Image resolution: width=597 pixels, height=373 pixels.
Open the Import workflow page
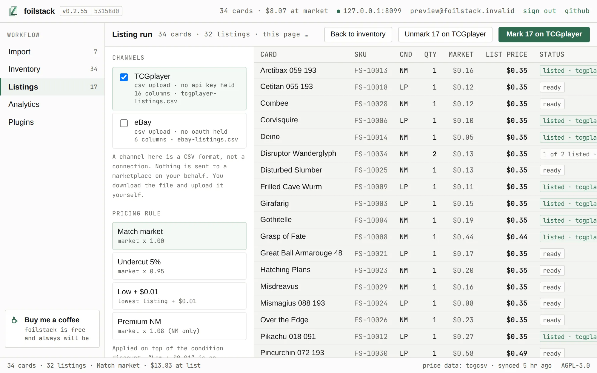coord(53,52)
